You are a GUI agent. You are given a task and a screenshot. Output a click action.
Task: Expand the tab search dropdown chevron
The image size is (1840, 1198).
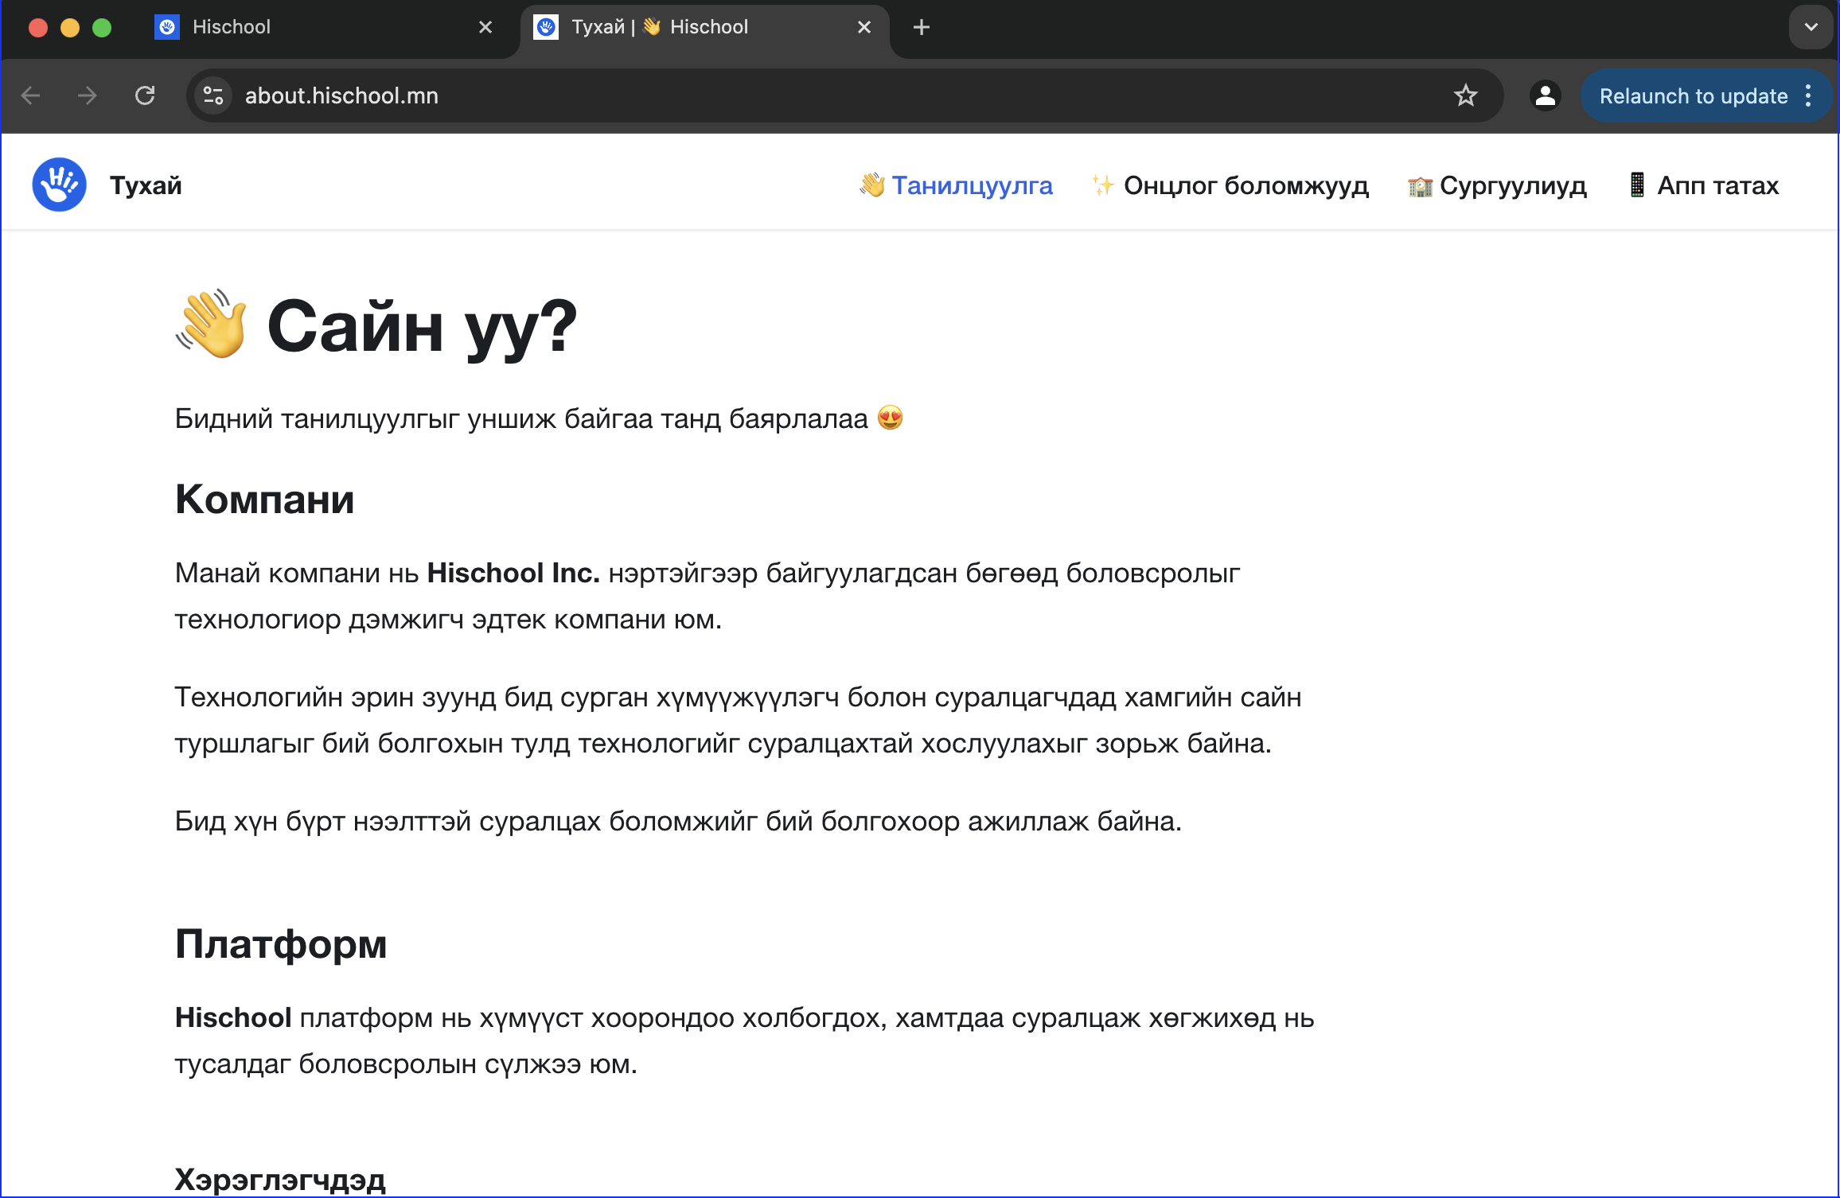click(x=1811, y=28)
